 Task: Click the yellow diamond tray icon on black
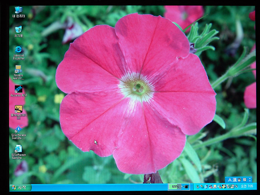224,186
